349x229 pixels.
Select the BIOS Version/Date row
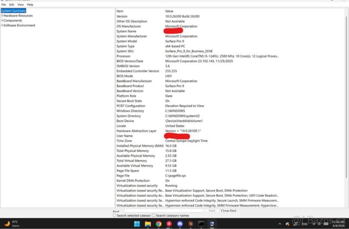[x=198, y=61]
